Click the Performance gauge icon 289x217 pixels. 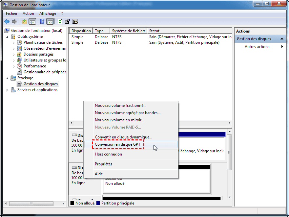pyautogui.click(x=19, y=66)
